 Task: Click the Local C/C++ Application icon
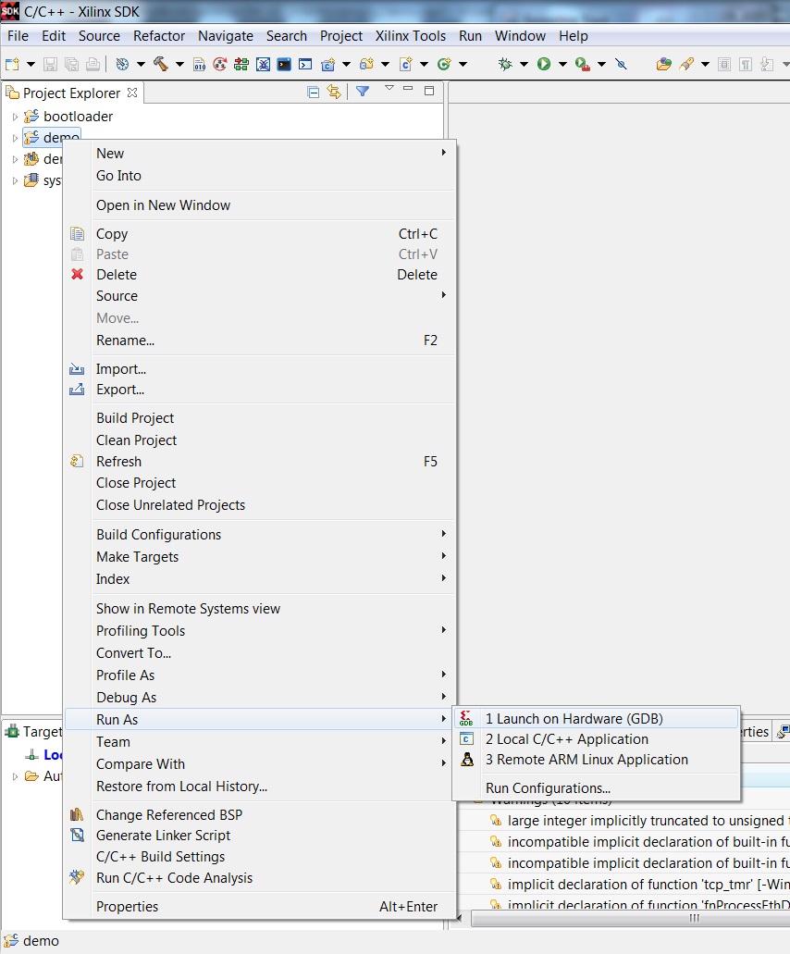click(466, 739)
